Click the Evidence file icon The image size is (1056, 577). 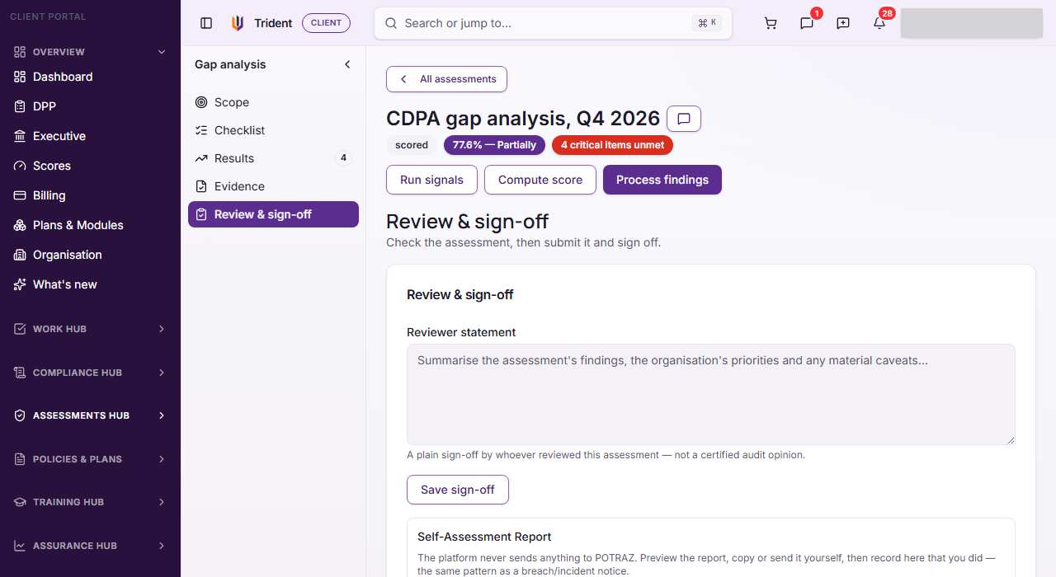coord(201,186)
